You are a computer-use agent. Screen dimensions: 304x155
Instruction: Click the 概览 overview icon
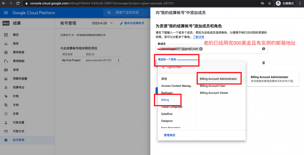[x=6, y=35]
